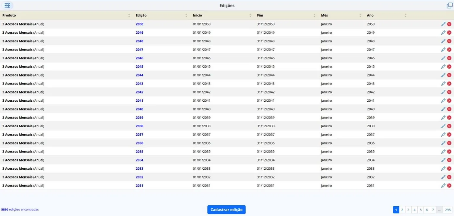This screenshot has height=216, width=454.
Task: Sort table by Edição column arrows
Action: point(186,15)
